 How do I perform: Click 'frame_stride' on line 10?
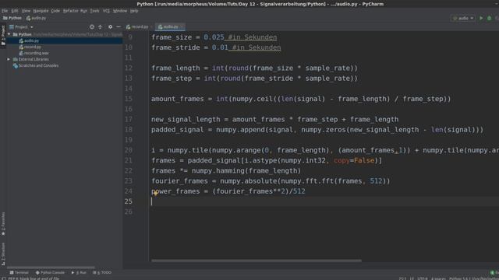(175, 47)
